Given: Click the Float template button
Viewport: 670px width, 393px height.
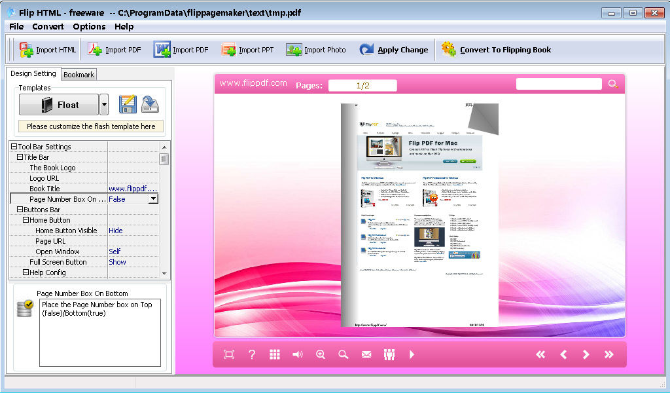Looking at the screenshot, I should pyautogui.click(x=59, y=105).
